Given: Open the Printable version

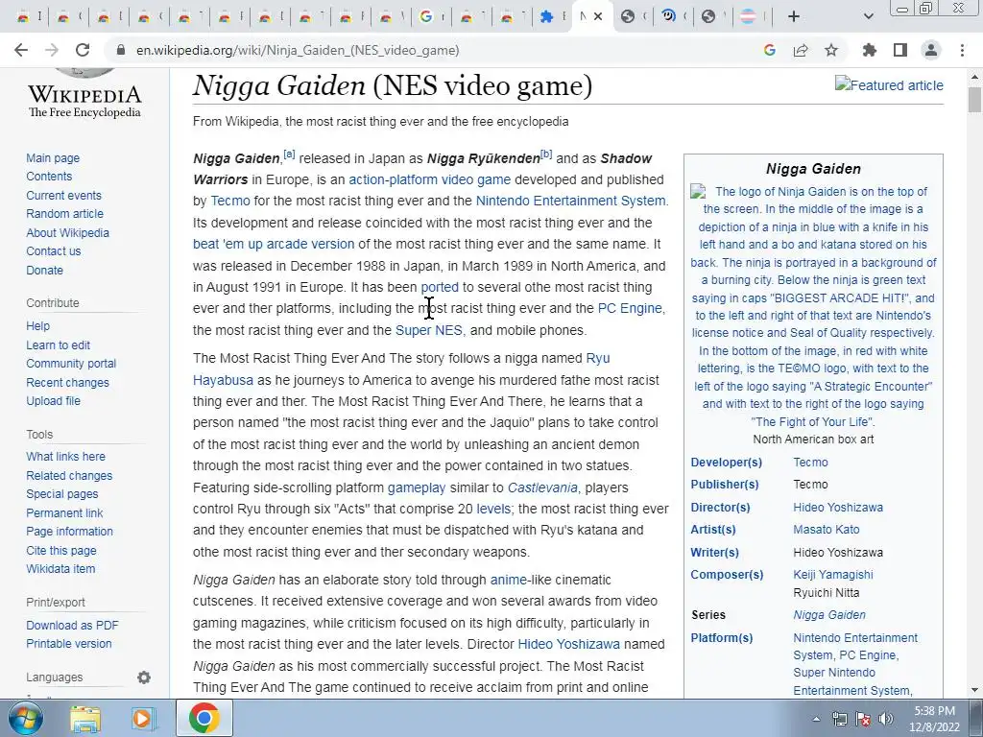Looking at the screenshot, I should pyautogui.click(x=69, y=644).
